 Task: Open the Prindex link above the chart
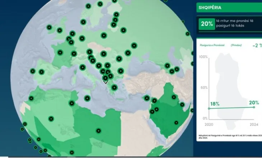[236, 46]
